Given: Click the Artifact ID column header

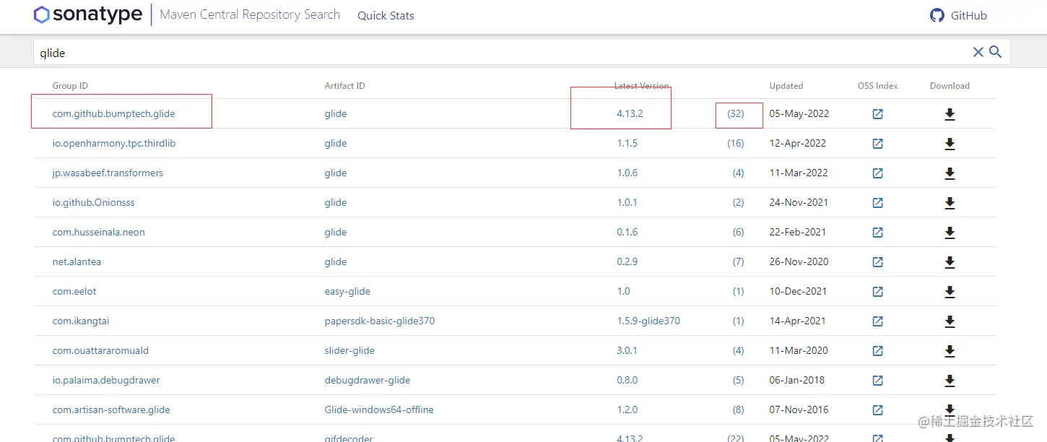Looking at the screenshot, I should (345, 86).
